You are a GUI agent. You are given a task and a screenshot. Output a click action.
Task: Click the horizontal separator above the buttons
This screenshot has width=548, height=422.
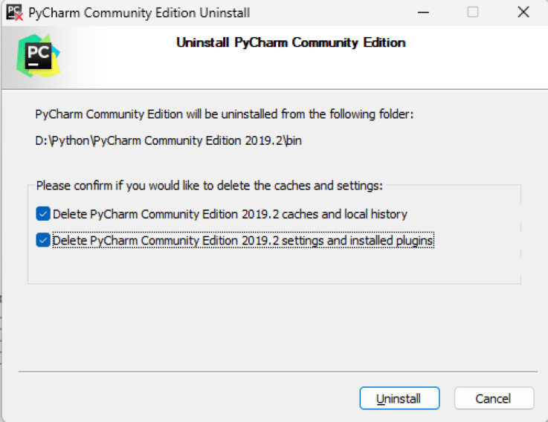[x=277, y=371]
